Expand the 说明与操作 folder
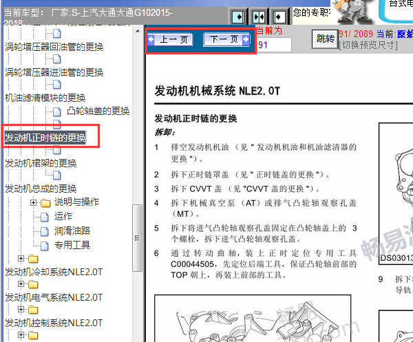The width and height of the screenshot is (413, 342). click(33, 202)
